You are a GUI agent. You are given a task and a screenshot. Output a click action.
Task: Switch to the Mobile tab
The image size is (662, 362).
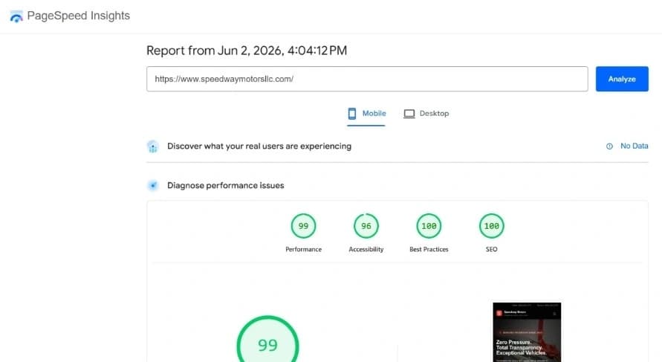click(366, 114)
